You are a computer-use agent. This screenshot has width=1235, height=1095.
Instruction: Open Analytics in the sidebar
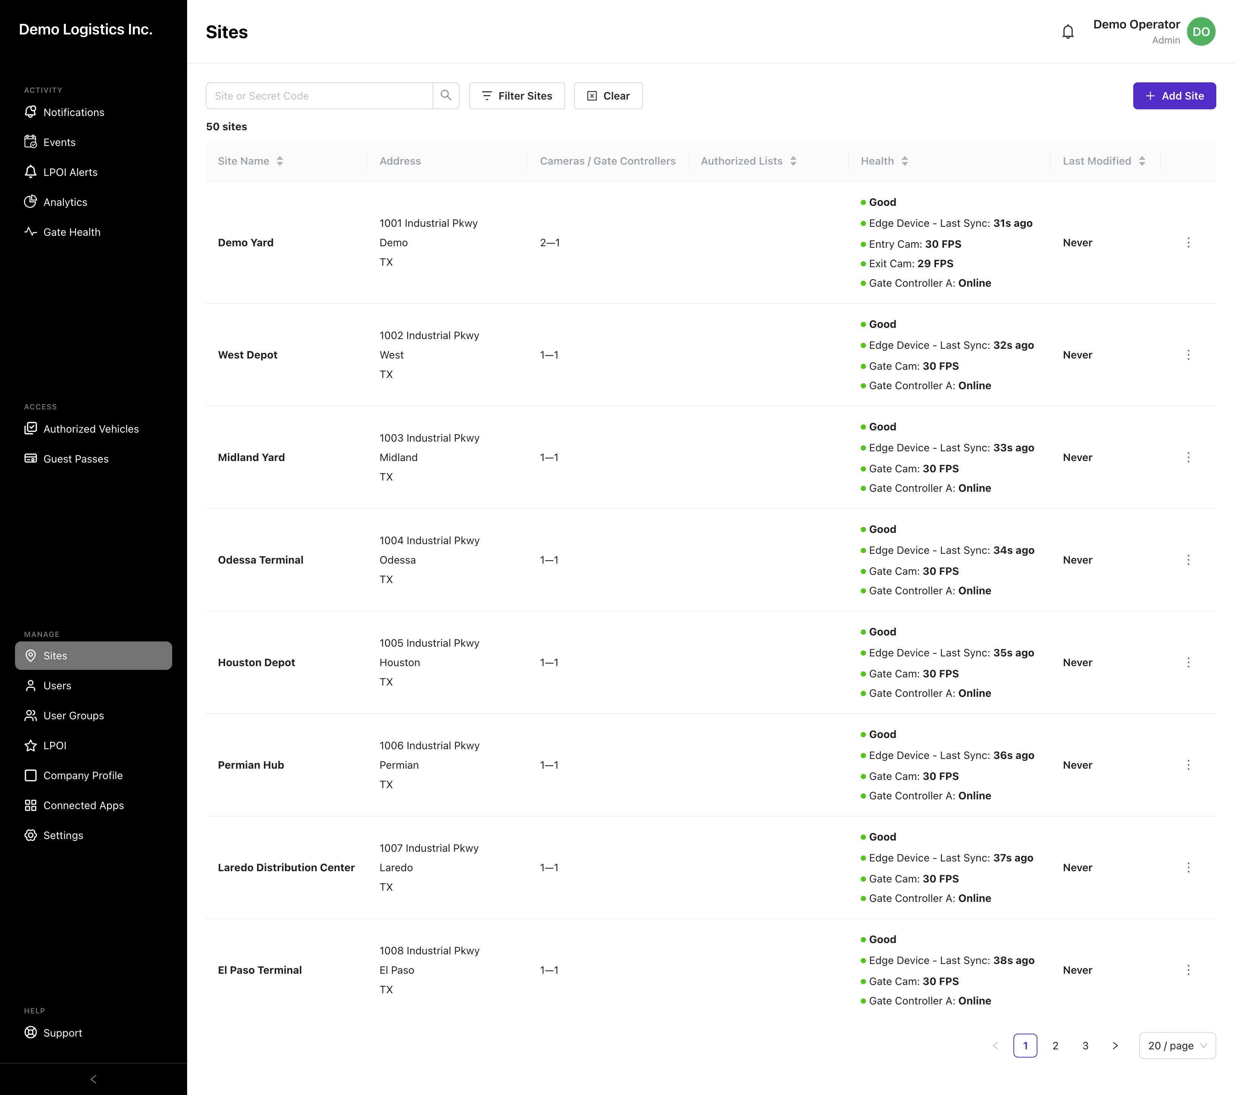point(94,202)
